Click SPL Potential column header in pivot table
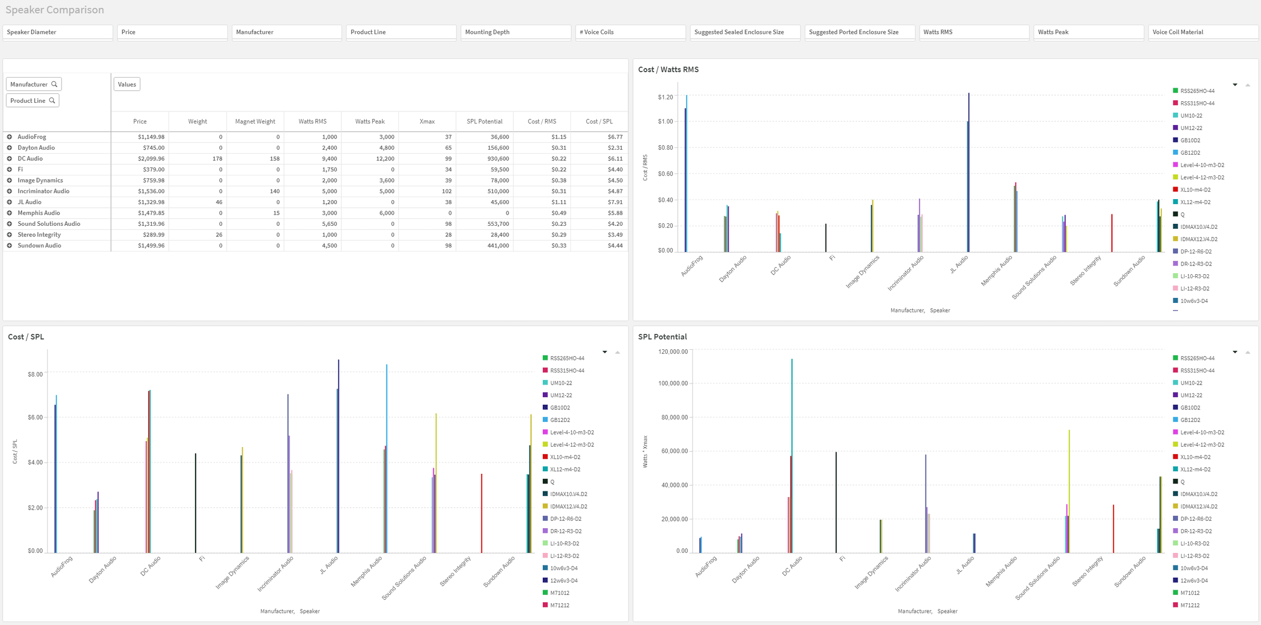This screenshot has height=625, width=1261. coord(485,121)
